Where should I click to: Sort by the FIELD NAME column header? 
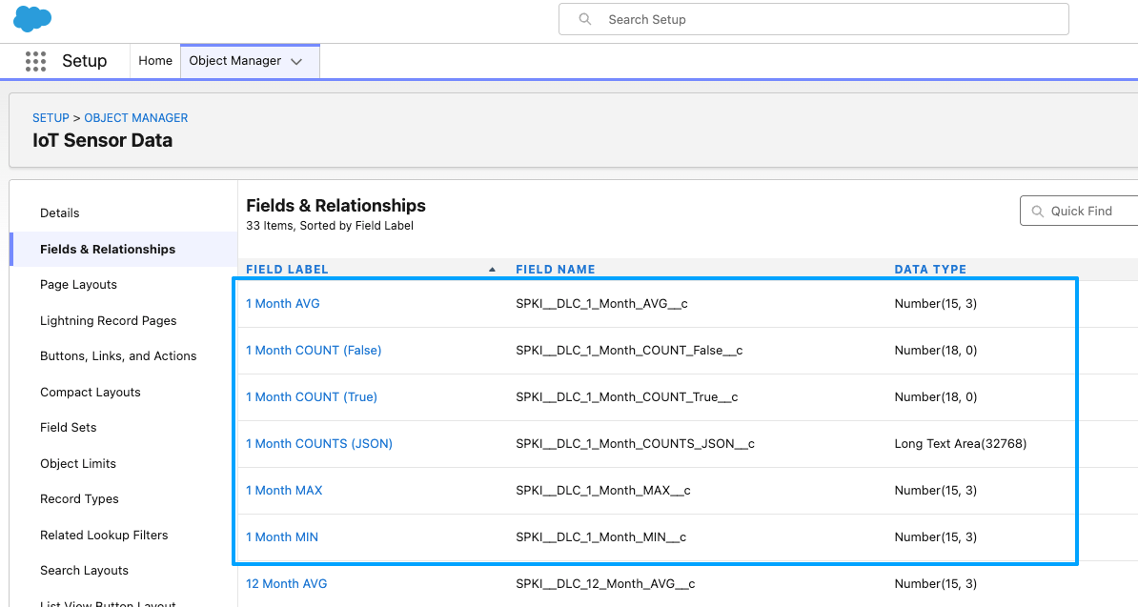pos(556,269)
